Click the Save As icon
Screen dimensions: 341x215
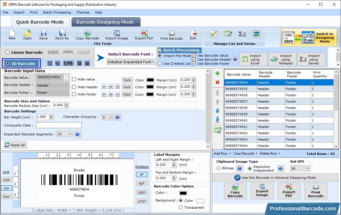pyautogui.click(x=62, y=35)
